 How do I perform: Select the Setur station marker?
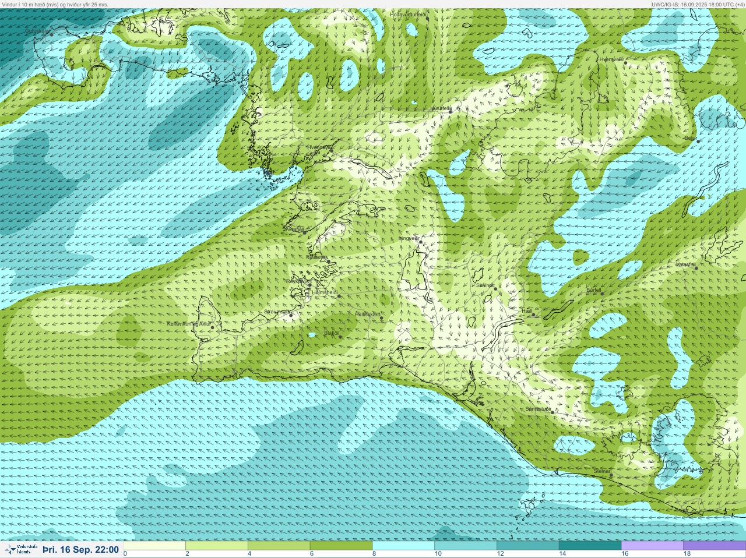pyautogui.click(x=698, y=141)
